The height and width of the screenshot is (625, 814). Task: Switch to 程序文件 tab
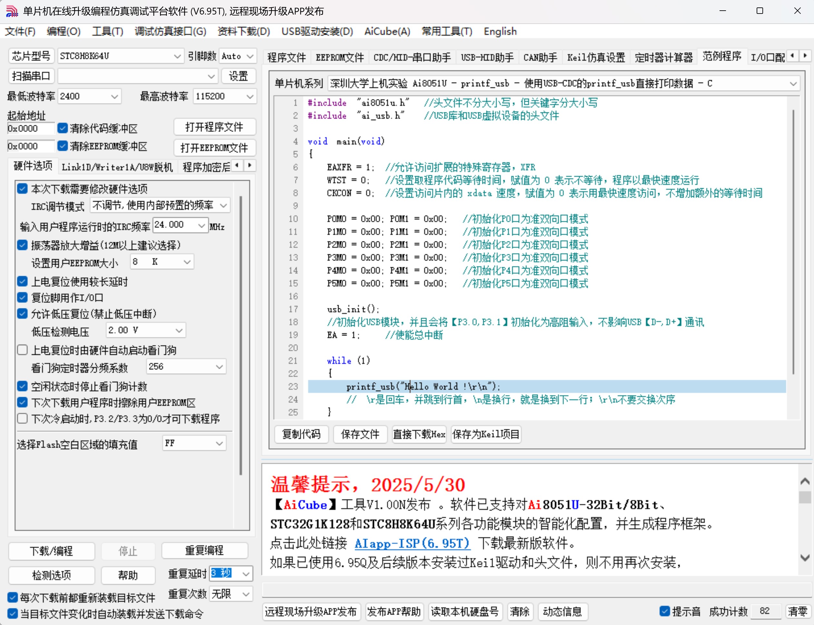point(286,57)
